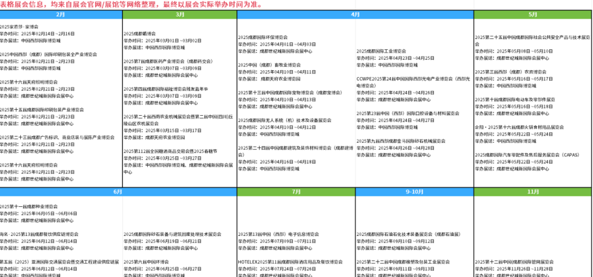Select the 9-10月 month header cell
Viewport: 593px width, 277px height.
pyautogui.click(x=415, y=192)
